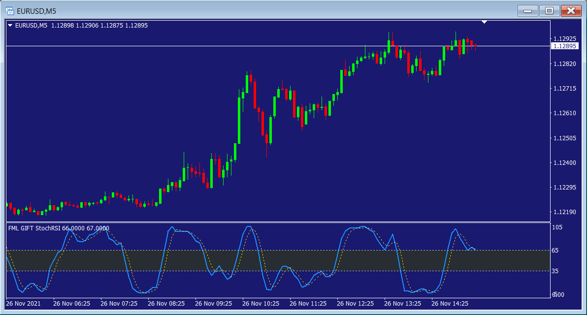
Task: Close the EURUSD,M5 chart window
Action: 570,10
